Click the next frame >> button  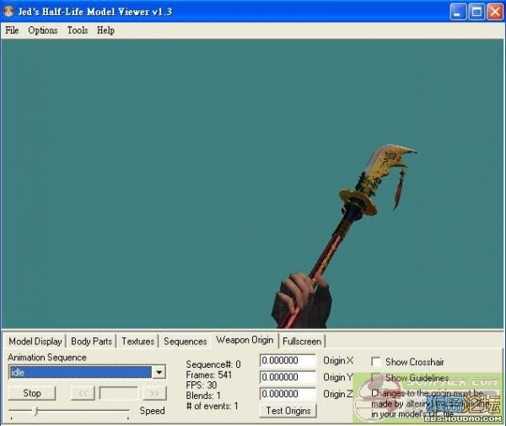tap(154, 393)
